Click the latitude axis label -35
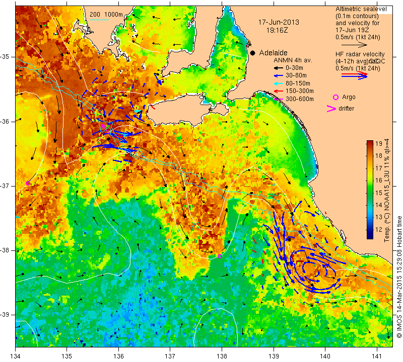Screen dimensions: 403x362 [5, 57]
